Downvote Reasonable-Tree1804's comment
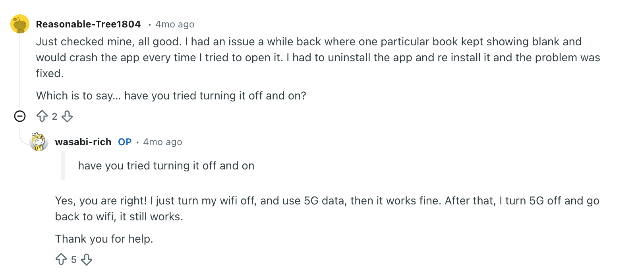The image size is (638, 280). (67, 116)
